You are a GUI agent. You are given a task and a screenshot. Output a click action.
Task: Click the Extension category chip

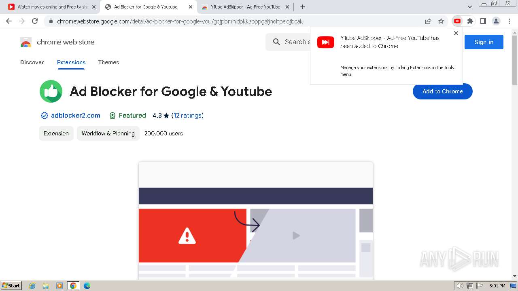pos(56,133)
